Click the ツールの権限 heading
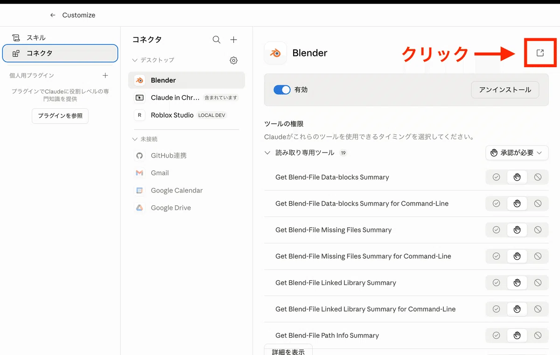 [284, 124]
